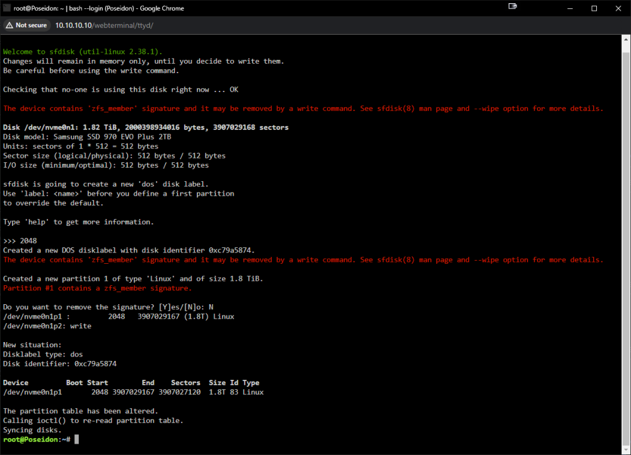This screenshot has height=455, width=631.
Task: Click '/dev/nvme0n1p1' in the partition table row
Action: pos(33,393)
